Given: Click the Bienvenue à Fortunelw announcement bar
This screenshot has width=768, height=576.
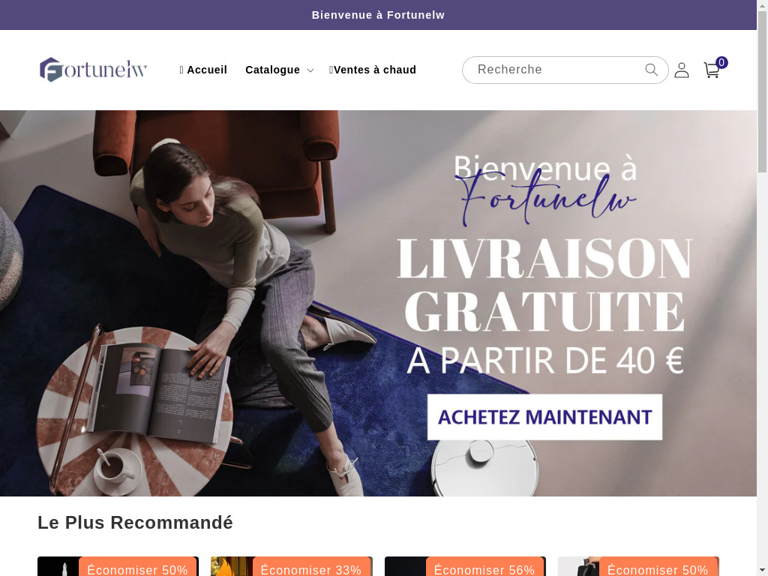Looking at the screenshot, I should pyautogui.click(x=378, y=15).
